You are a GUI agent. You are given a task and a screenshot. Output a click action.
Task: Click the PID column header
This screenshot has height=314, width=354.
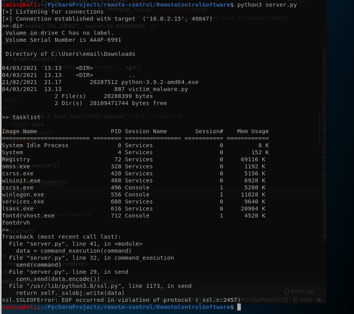click(x=116, y=131)
